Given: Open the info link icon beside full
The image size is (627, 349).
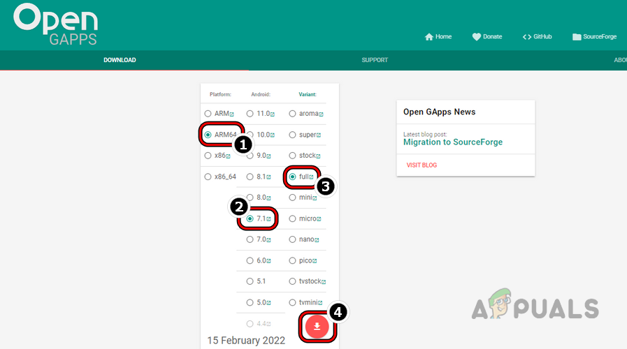Looking at the screenshot, I should [311, 177].
